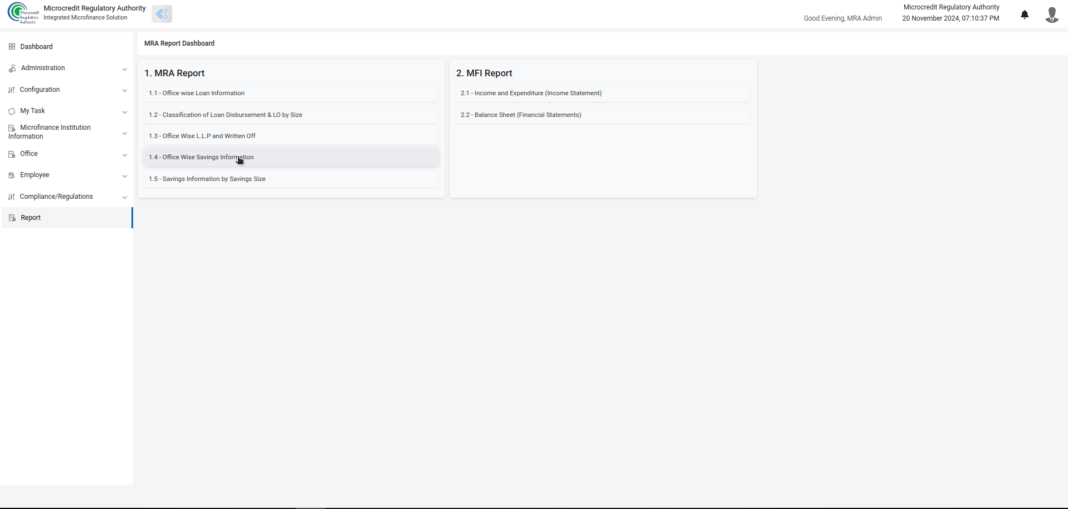Screen dimensions: 1068x509
Task: Open 2.2 Balance Sheet report
Action: pyautogui.click(x=603, y=115)
